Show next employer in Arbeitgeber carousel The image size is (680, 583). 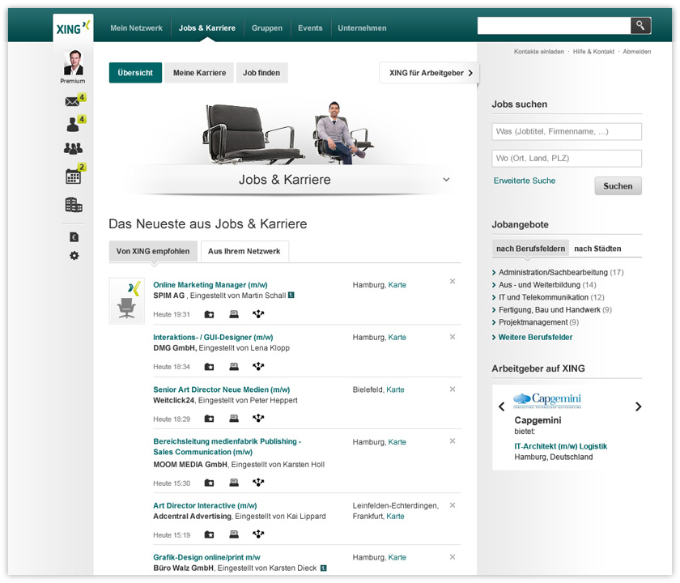point(638,406)
